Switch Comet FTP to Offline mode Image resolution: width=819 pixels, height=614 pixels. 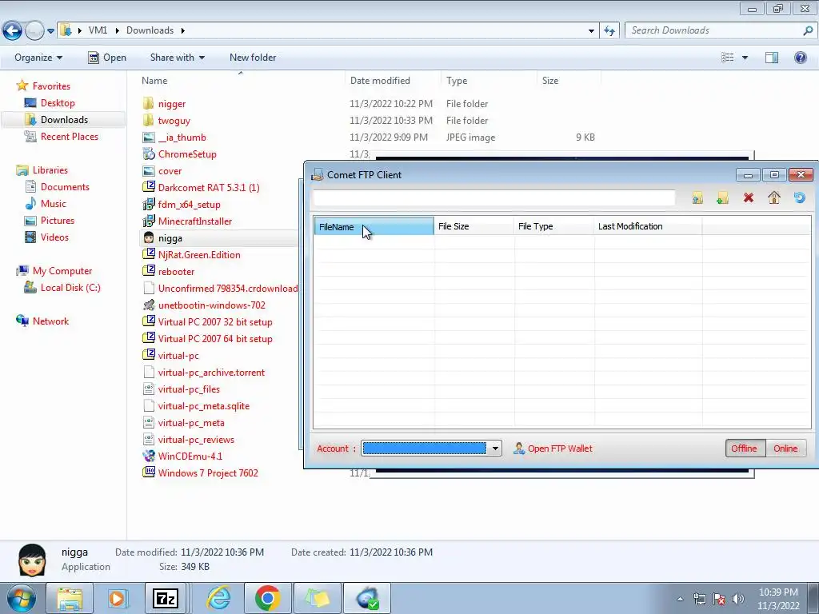point(745,449)
